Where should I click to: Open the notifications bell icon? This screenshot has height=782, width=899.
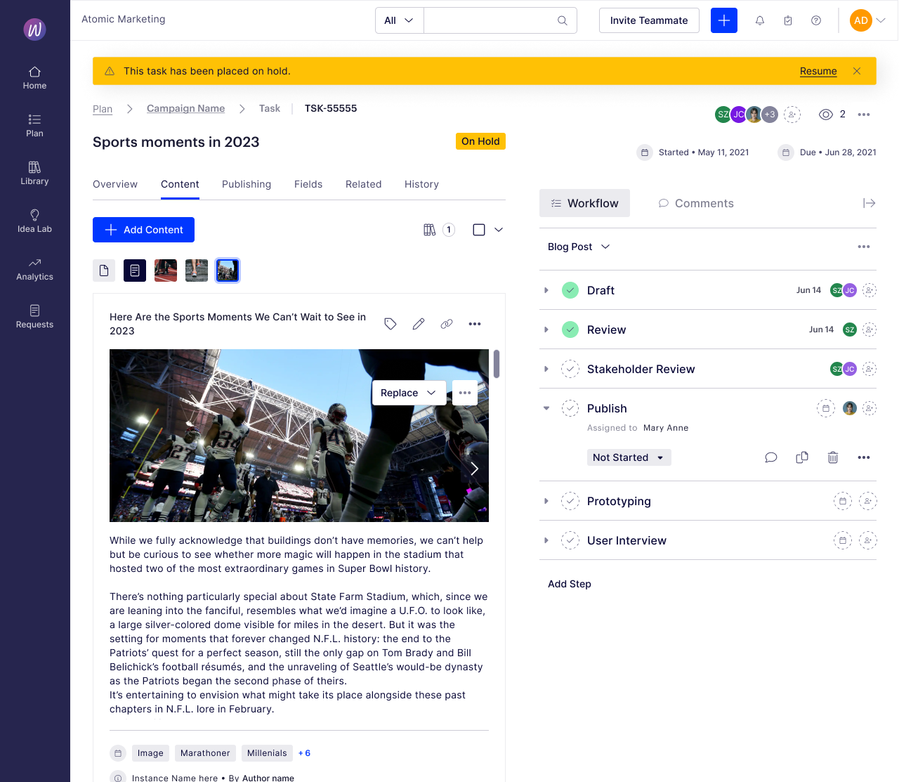[x=760, y=20]
